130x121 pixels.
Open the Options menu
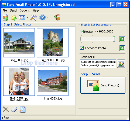click(25, 10)
